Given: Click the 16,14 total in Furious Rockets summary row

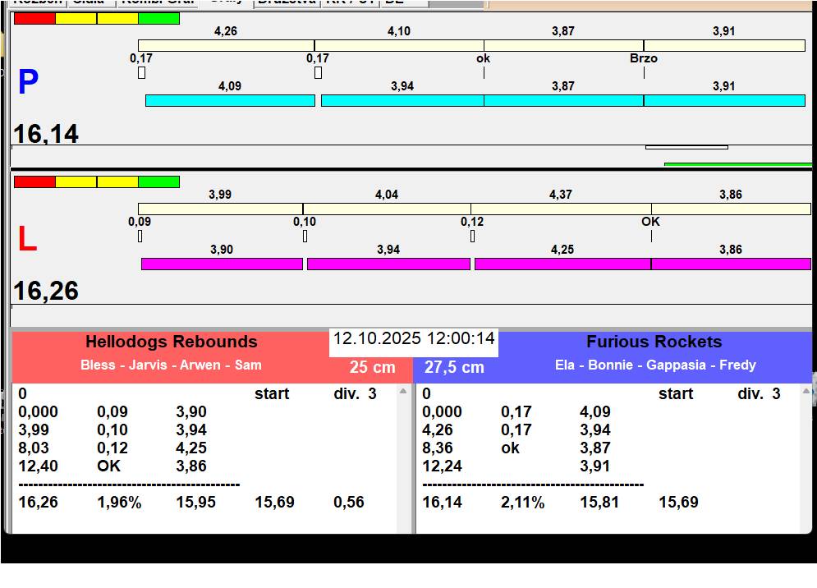Looking at the screenshot, I should point(442,503).
